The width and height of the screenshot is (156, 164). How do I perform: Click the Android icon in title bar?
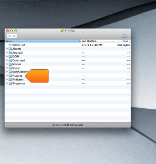coord(62,31)
